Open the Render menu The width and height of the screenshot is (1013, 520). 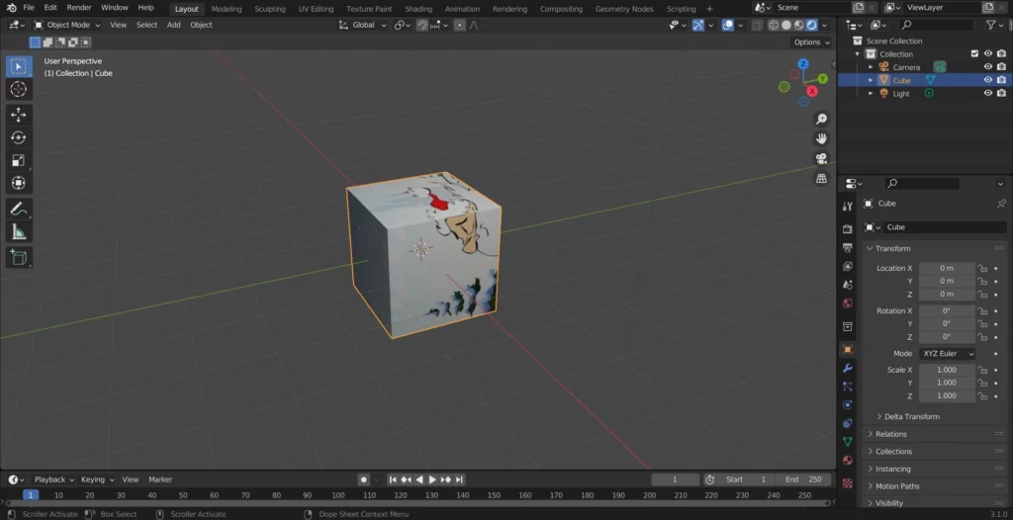tap(79, 8)
